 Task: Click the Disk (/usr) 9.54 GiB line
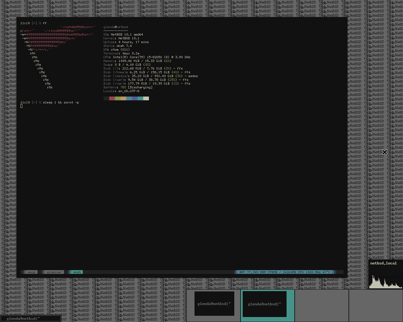tap(146, 80)
